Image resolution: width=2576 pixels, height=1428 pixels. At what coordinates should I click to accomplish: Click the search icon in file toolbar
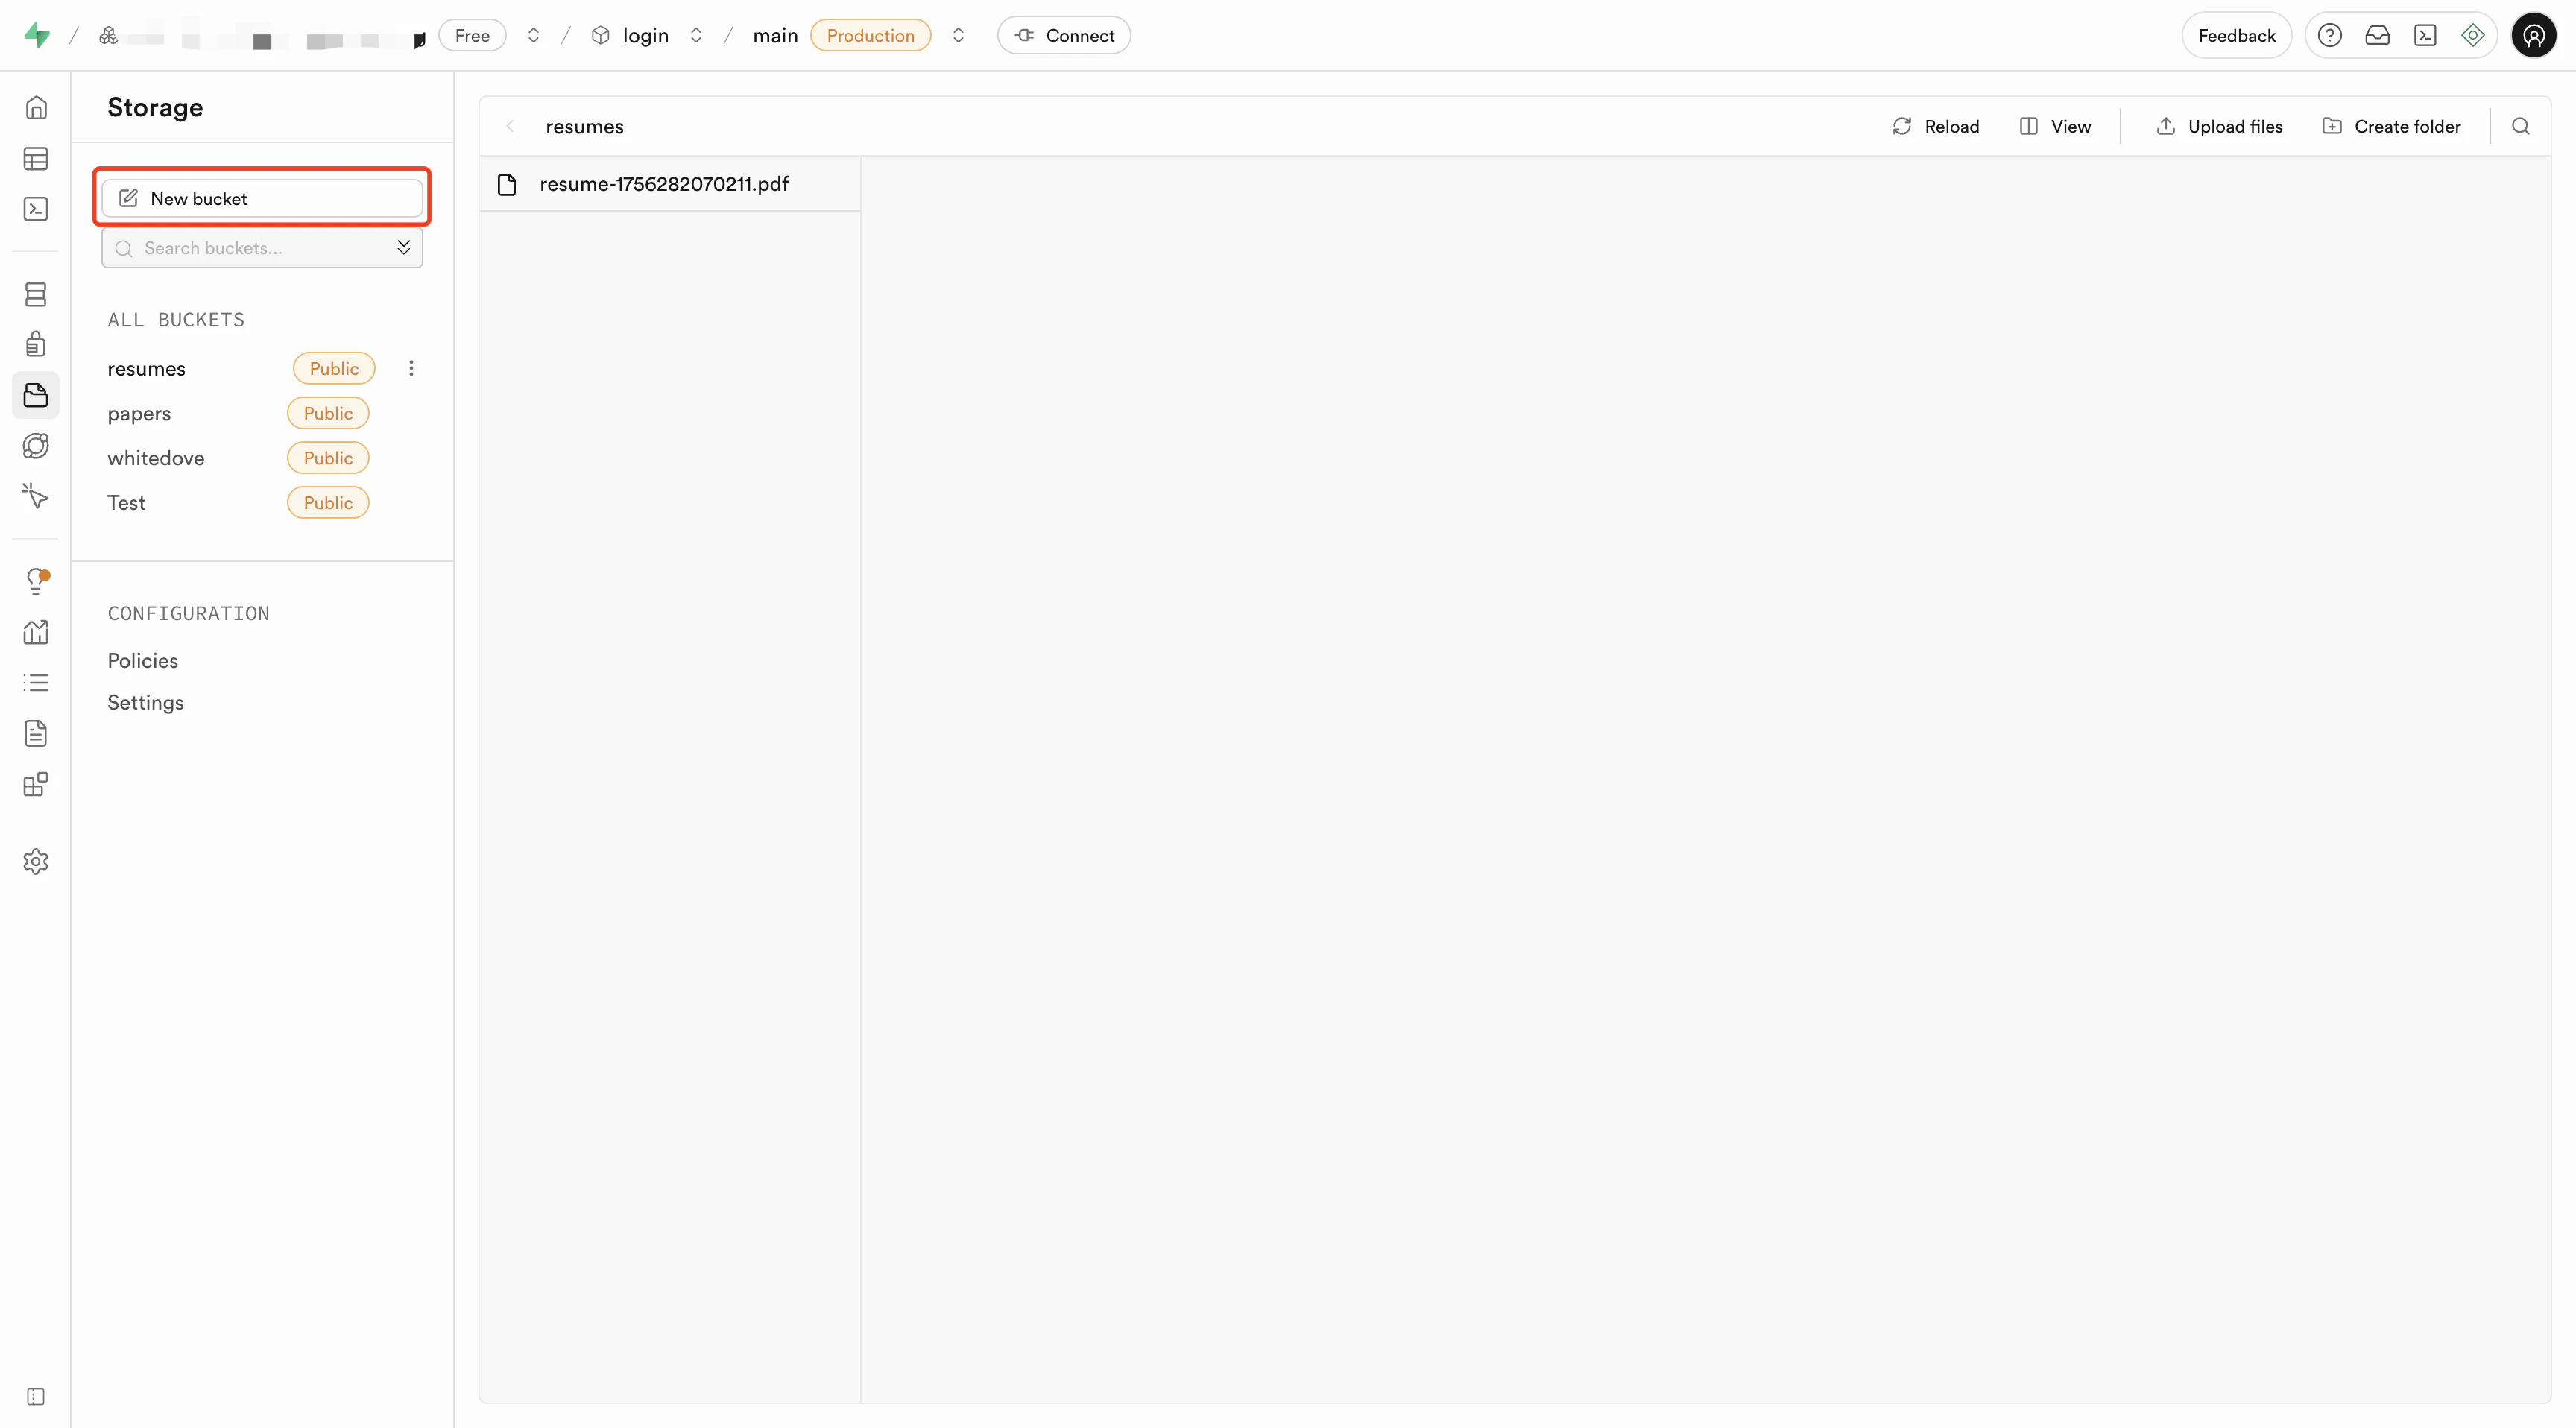coord(2520,126)
